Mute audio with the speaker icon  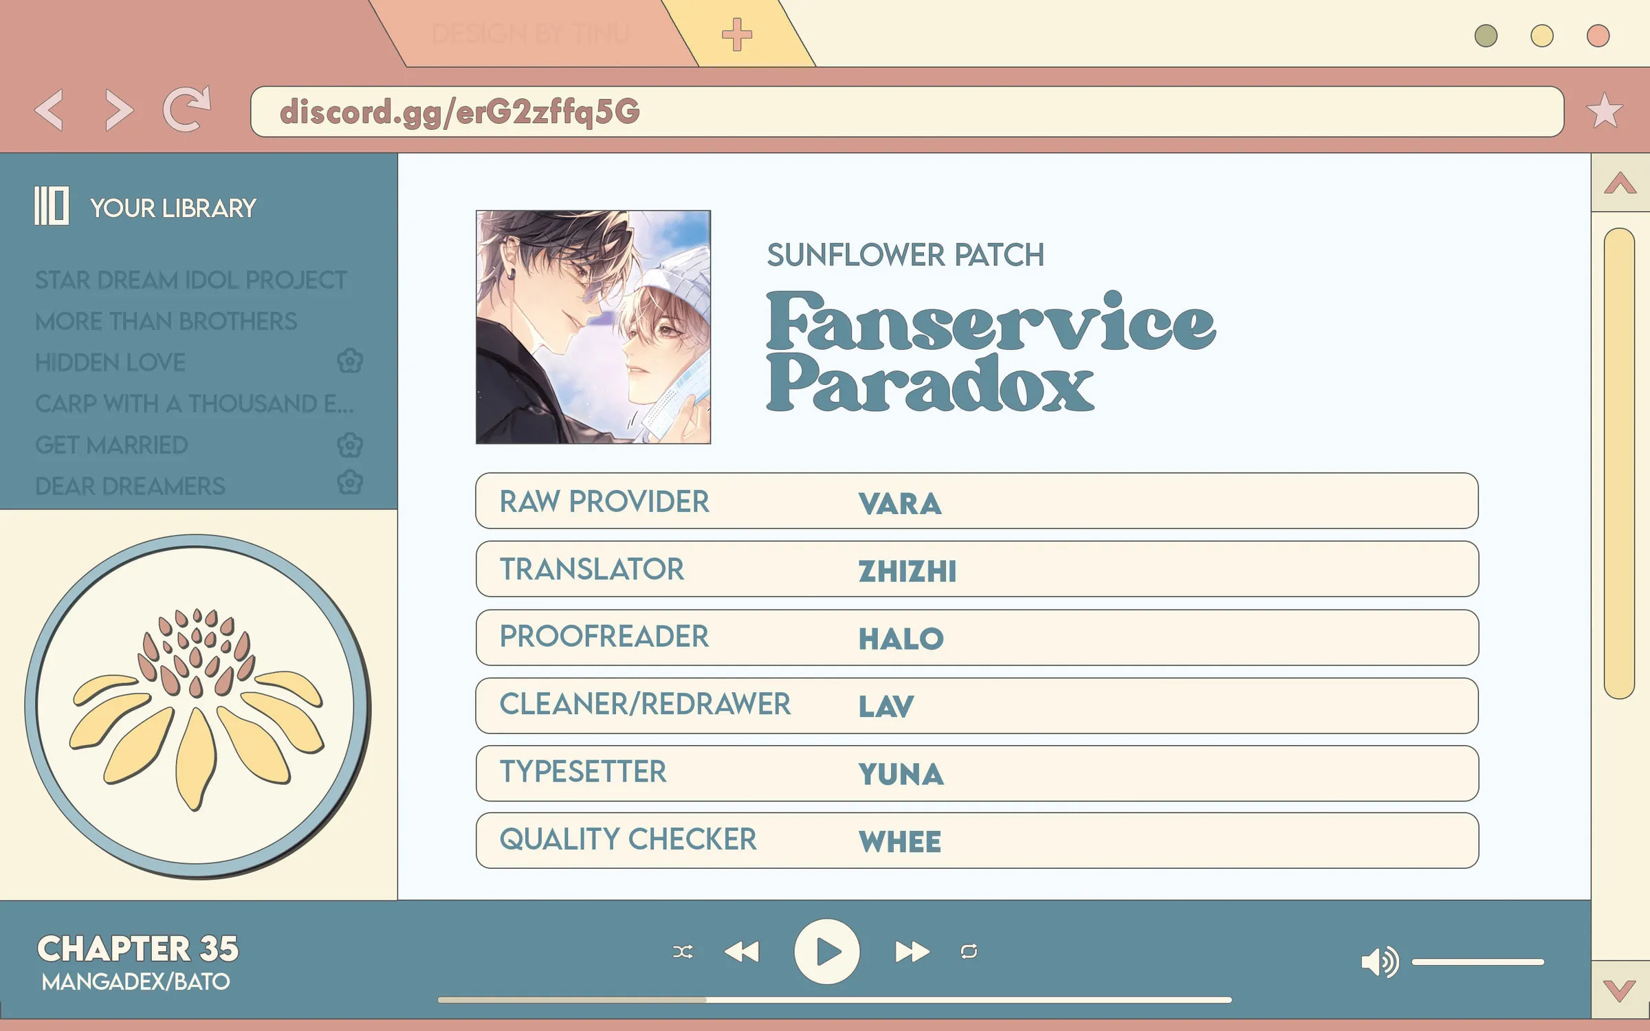pyautogui.click(x=1380, y=962)
